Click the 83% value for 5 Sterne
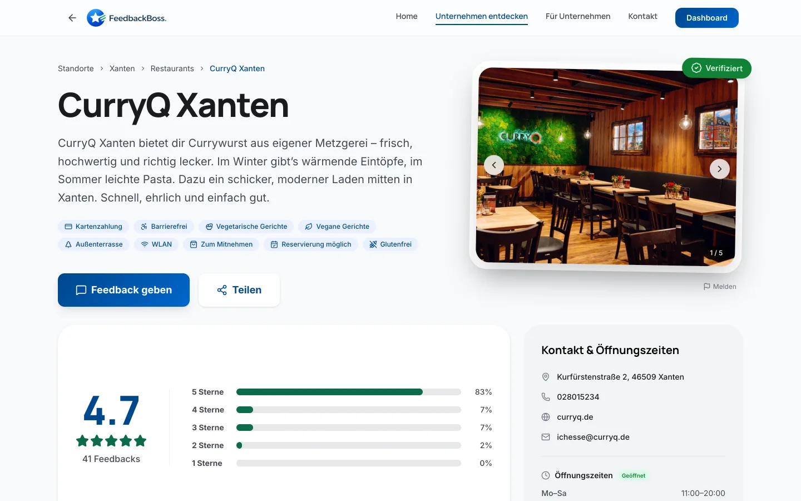Viewport: 801px width, 501px height. click(483, 392)
